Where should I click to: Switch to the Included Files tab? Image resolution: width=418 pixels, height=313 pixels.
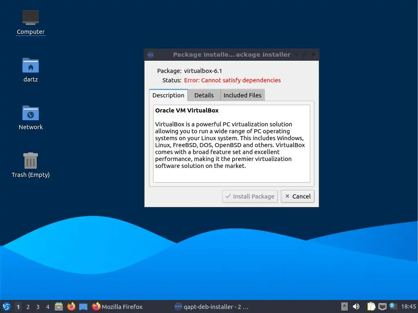point(242,95)
